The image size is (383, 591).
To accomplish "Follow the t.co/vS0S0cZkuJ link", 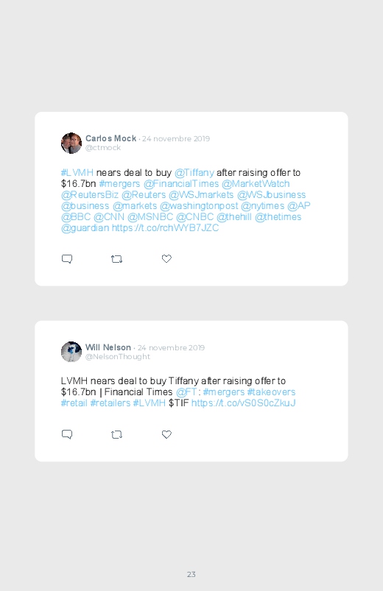I will click(x=243, y=403).
